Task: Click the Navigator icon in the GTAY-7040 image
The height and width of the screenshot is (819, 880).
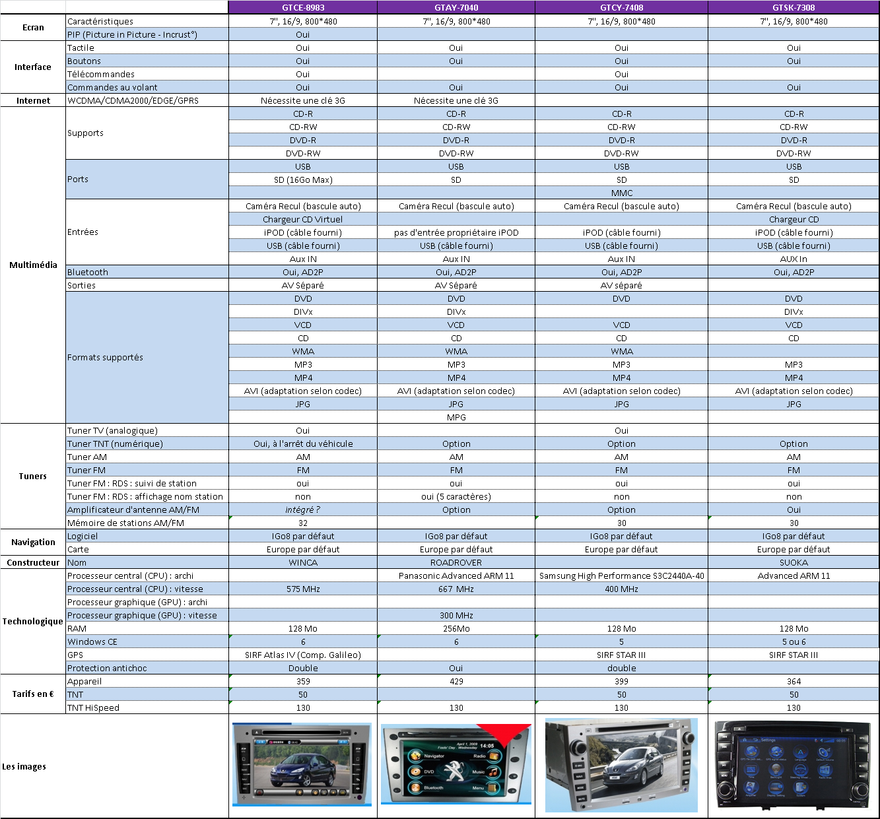Action: tap(415, 756)
